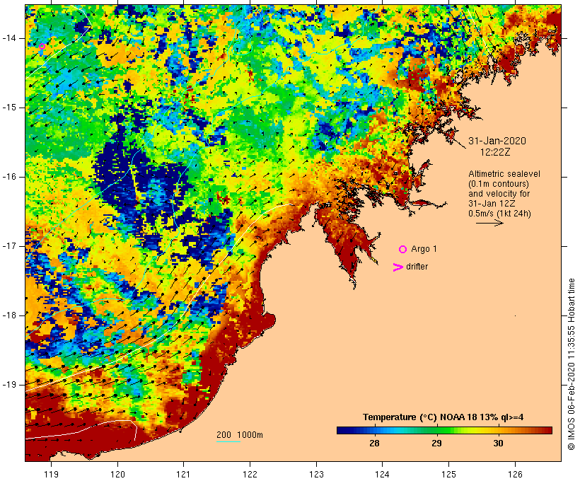
Task: Click the 123 longitude axis label
Action: [316, 474]
